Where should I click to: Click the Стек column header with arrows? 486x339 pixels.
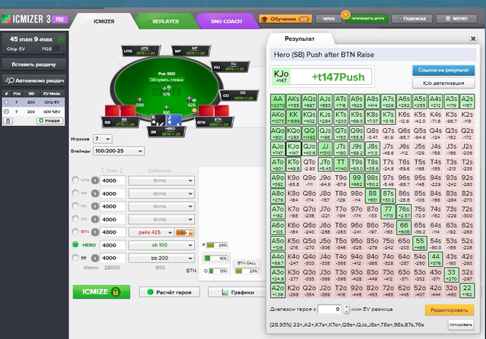[112, 171]
